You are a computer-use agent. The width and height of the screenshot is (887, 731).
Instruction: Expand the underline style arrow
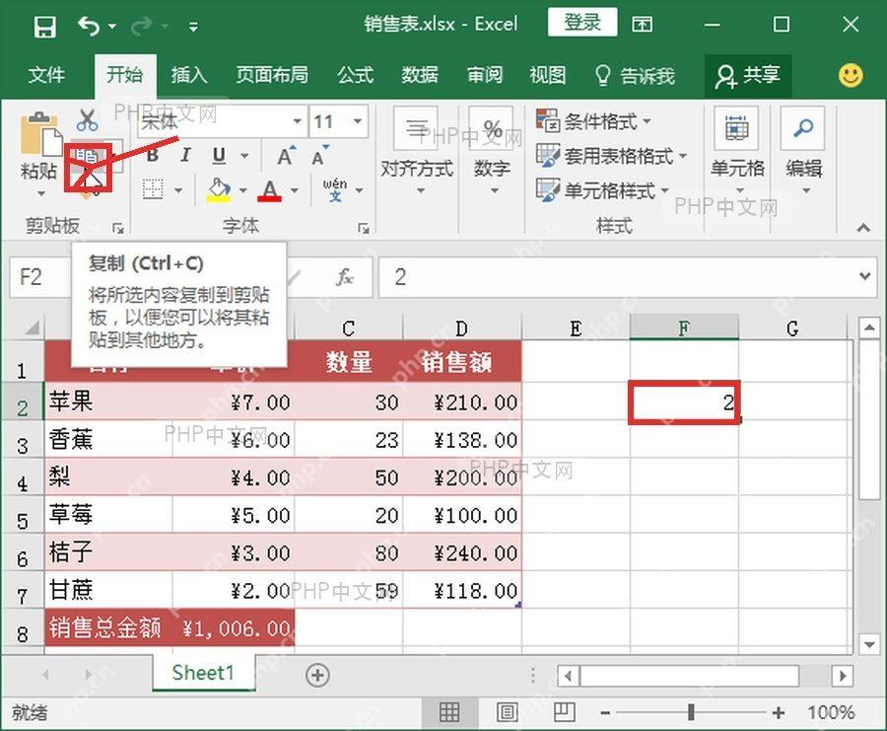point(244,156)
